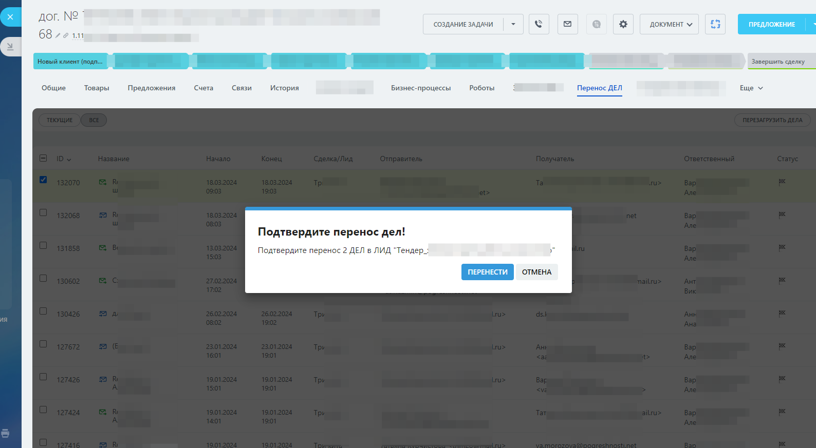
Task: Uncheck the checkbox for row 132070
Action: pos(43,180)
